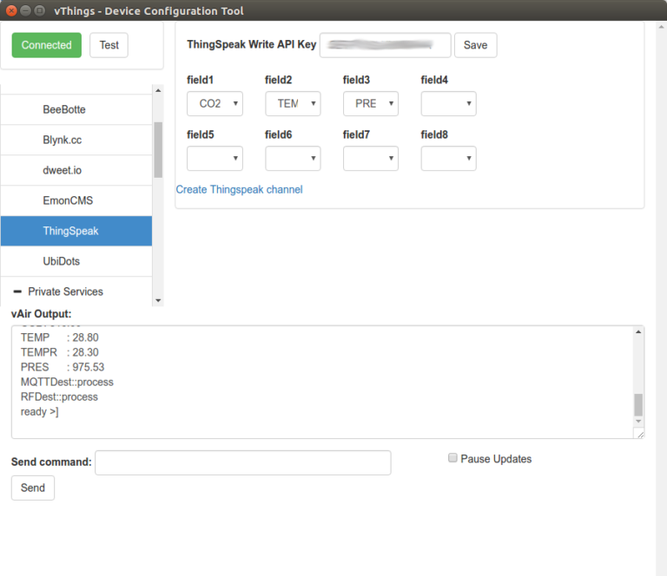Click the 'TEMP : 28.80' output line
Image resolution: width=667 pixels, height=576 pixels.
(60, 337)
